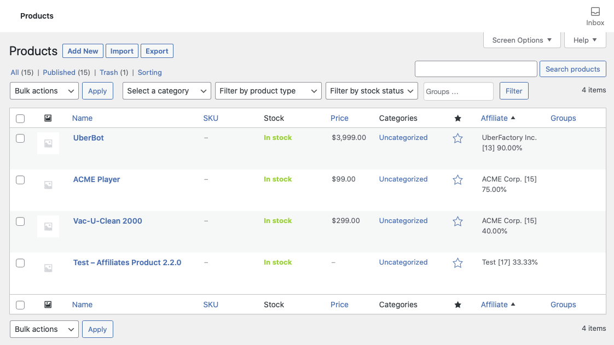This screenshot has width=614, height=345.
Task: Toggle featured star for UberBot
Action: [x=457, y=138]
